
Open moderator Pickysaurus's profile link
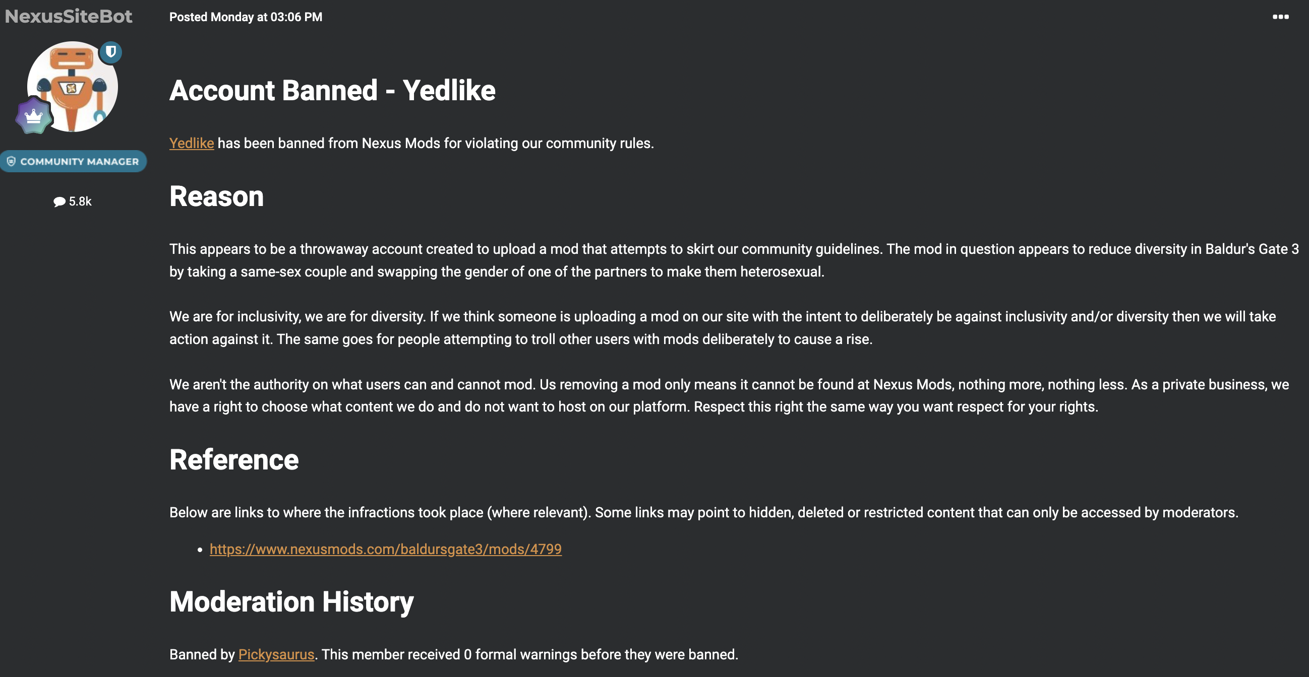tap(276, 655)
